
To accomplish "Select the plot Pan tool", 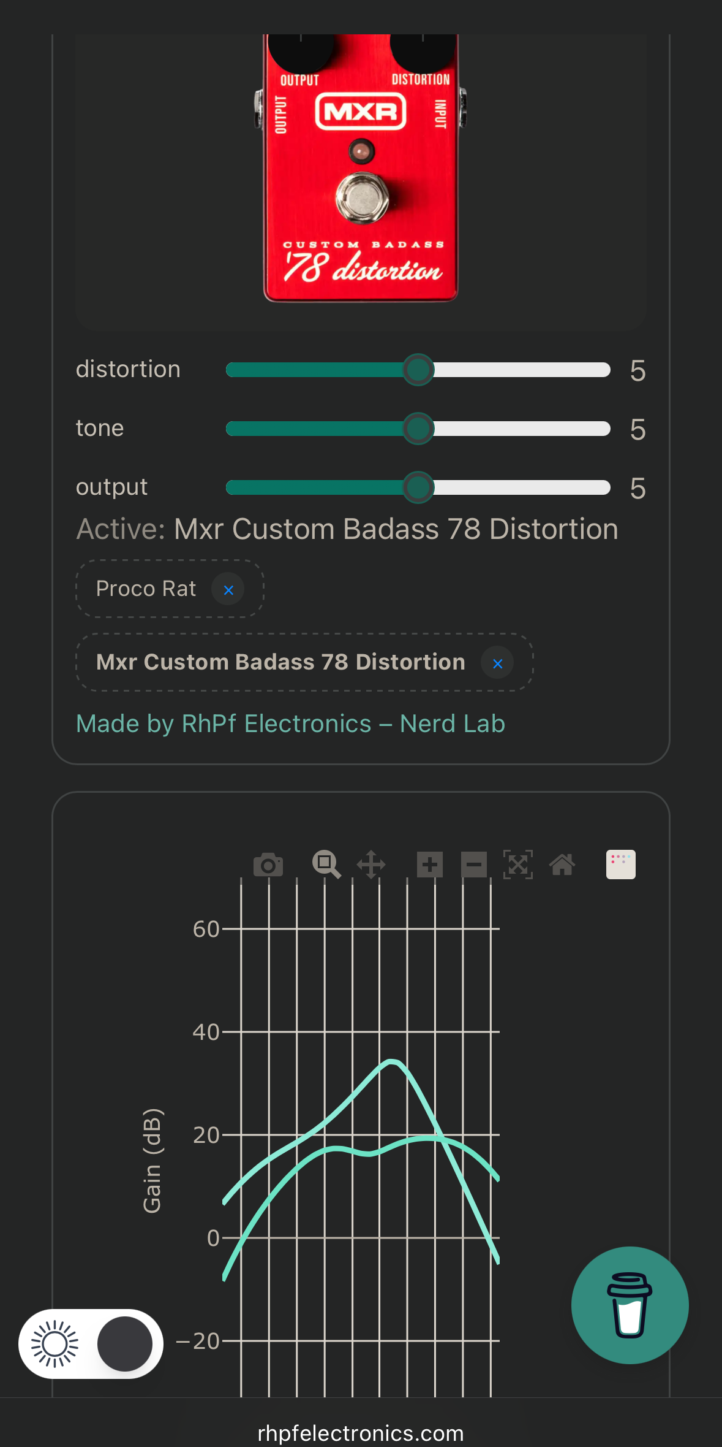I will pyautogui.click(x=371, y=865).
